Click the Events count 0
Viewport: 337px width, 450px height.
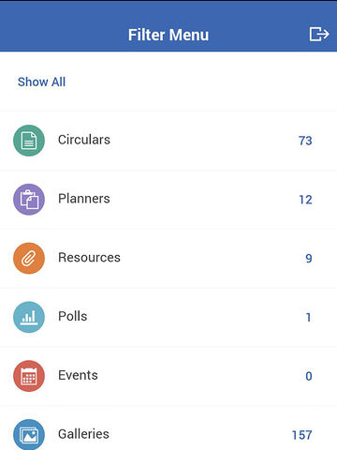click(x=309, y=376)
